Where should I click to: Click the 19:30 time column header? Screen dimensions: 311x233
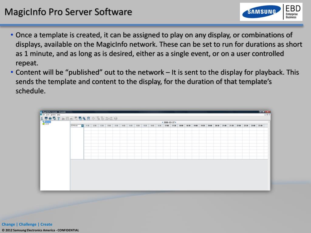pos(203,126)
